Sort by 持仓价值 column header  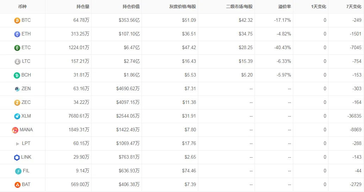point(131,7)
